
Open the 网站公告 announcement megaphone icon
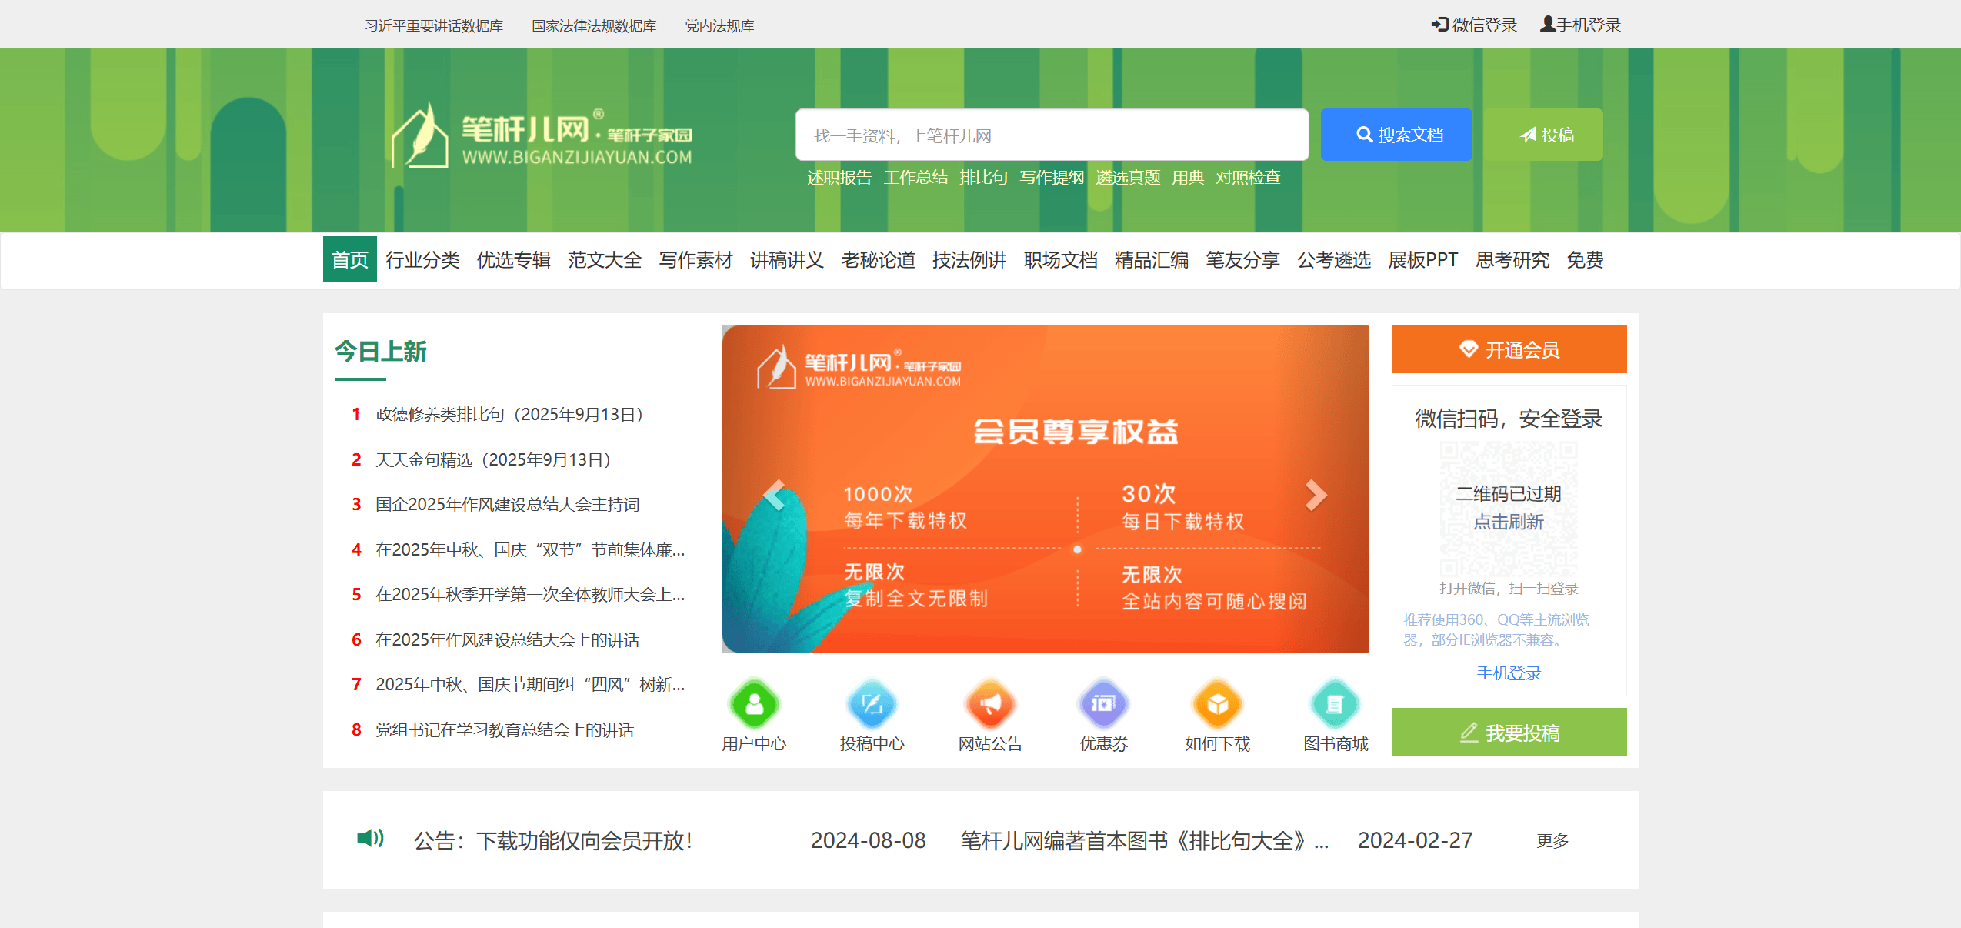(990, 704)
